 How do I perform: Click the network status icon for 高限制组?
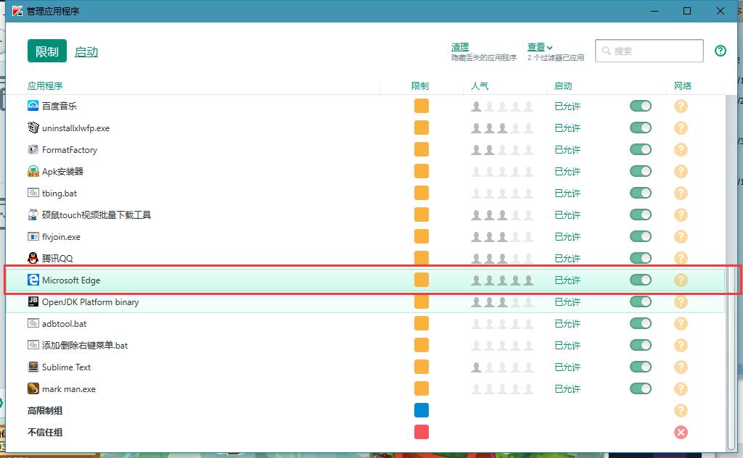(681, 411)
